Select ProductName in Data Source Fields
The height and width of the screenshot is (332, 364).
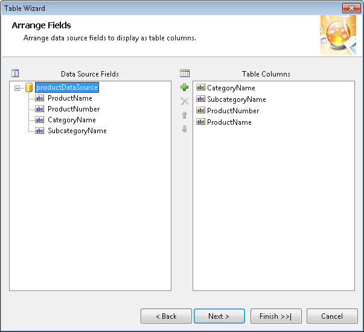pyautogui.click(x=70, y=98)
